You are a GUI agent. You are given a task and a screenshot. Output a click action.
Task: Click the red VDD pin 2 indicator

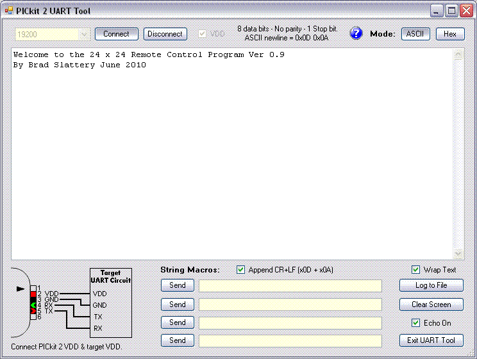pos(33,294)
